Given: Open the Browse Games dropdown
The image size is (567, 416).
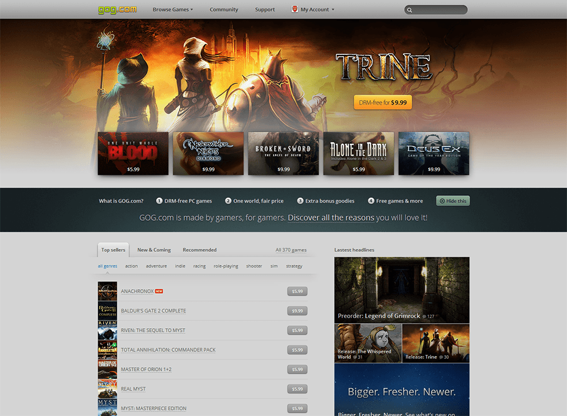Looking at the screenshot, I should tap(173, 10).
